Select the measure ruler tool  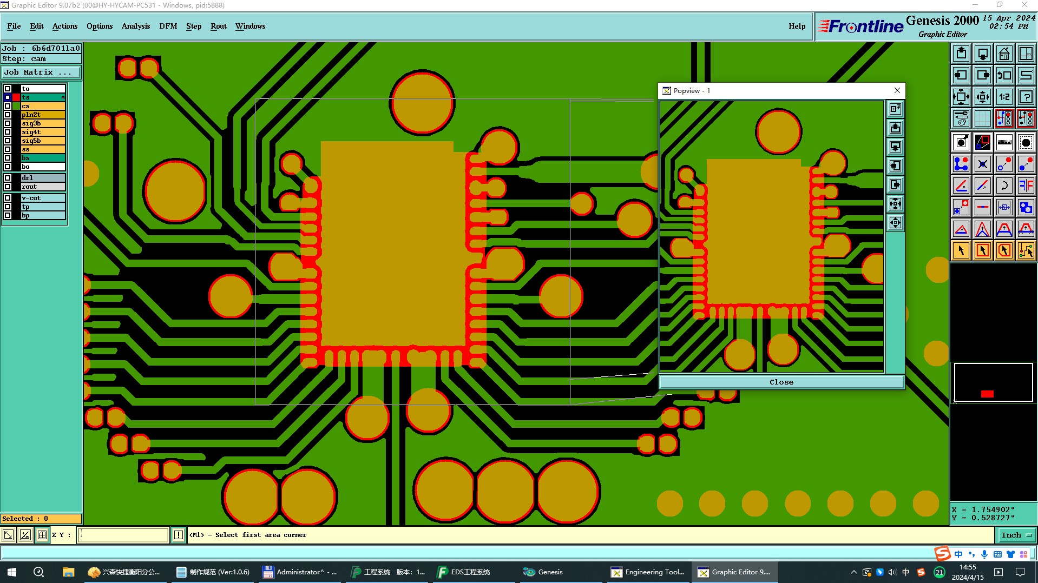[1004, 143]
